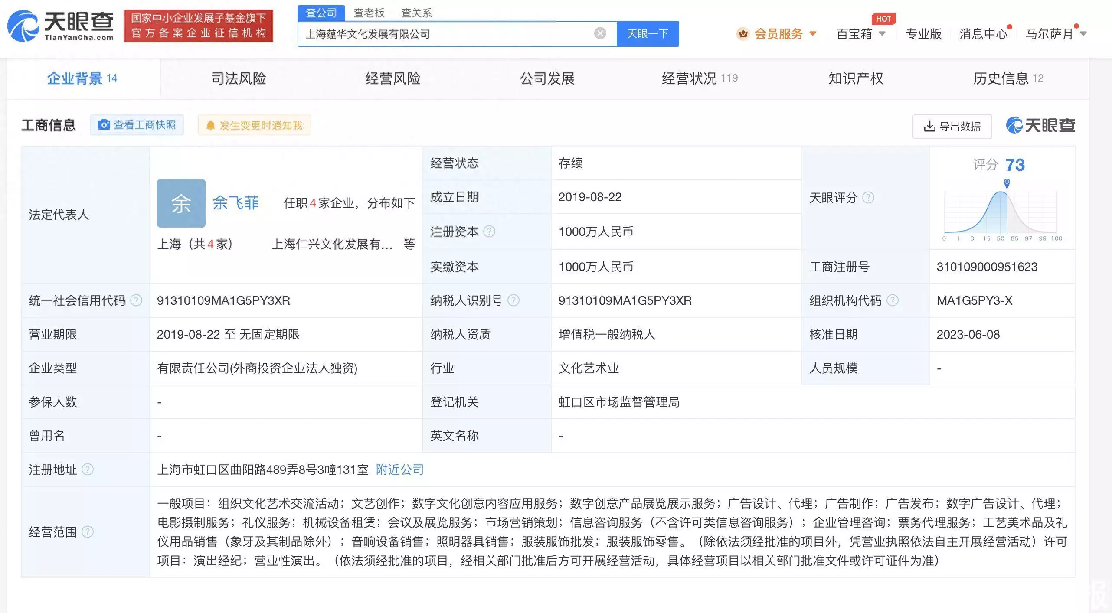Click 上海仁兴文化发展有... company link
Viewport: 1112px width, 613px height.
[332, 244]
